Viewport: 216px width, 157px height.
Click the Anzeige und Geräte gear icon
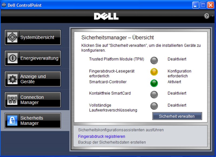click(x=12, y=79)
